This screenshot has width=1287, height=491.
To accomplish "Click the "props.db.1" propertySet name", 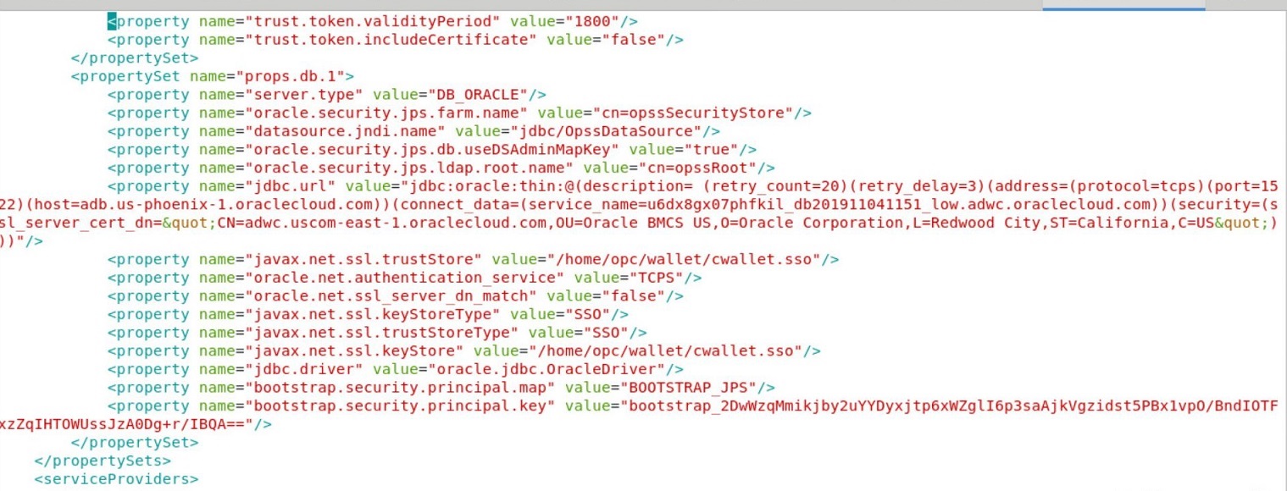I will [x=291, y=75].
